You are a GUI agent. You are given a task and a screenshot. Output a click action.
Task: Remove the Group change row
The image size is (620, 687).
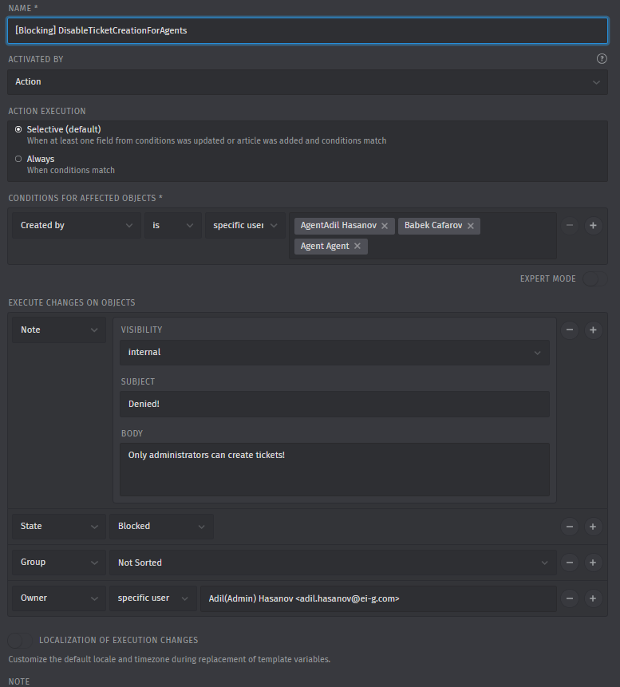tap(570, 562)
